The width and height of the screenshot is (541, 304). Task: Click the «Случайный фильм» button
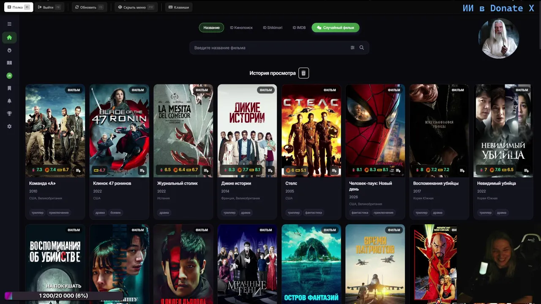[x=336, y=28]
